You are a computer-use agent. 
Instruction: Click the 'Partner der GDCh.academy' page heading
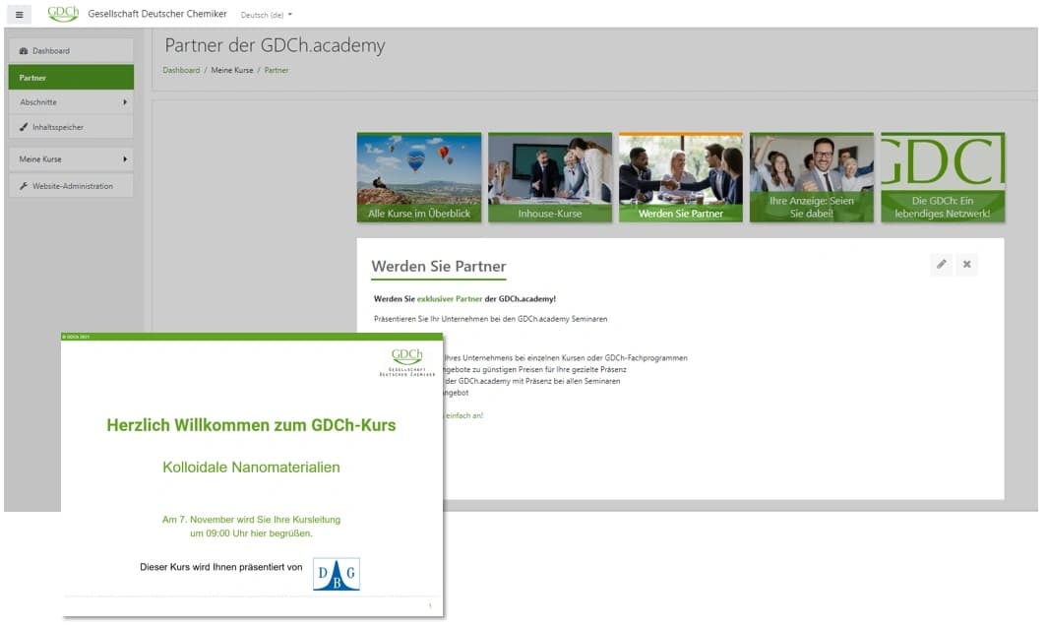pos(276,45)
